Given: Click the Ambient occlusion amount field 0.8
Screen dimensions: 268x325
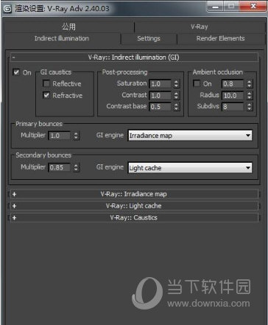Looking at the screenshot, I should coord(233,84).
